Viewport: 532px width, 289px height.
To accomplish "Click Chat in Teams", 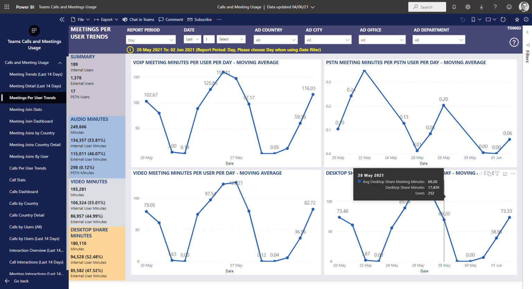I will pyautogui.click(x=138, y=19).
